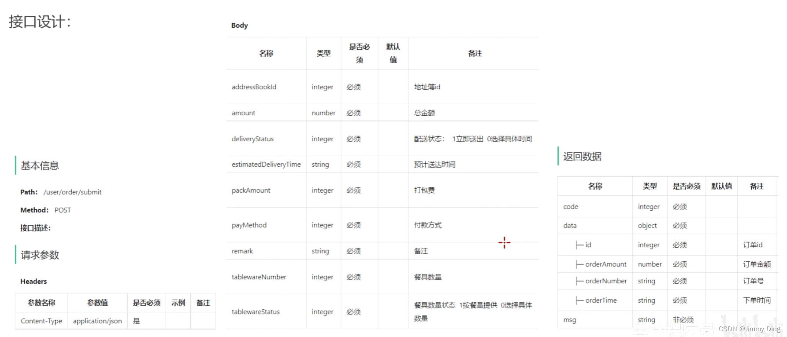Click the addressBookId parameter name
The width and height of the screenshot is (787, 337).
click(x=254, y=87)
